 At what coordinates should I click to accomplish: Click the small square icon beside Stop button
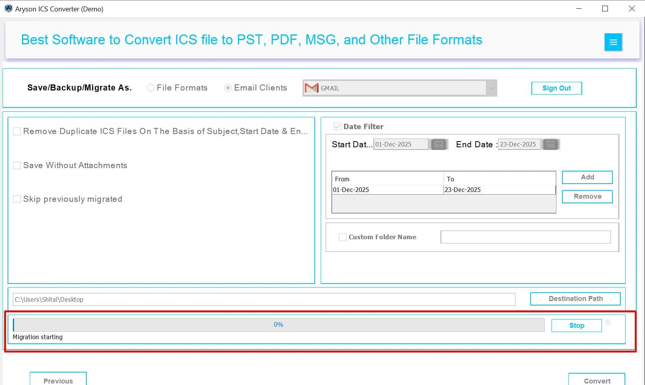point(608,321)
